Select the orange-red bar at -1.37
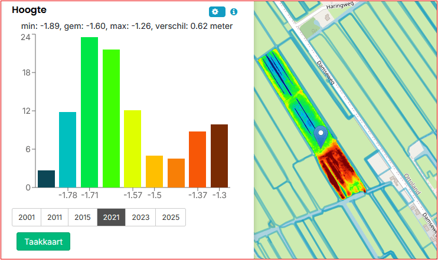438x260 pixels. 198,160
